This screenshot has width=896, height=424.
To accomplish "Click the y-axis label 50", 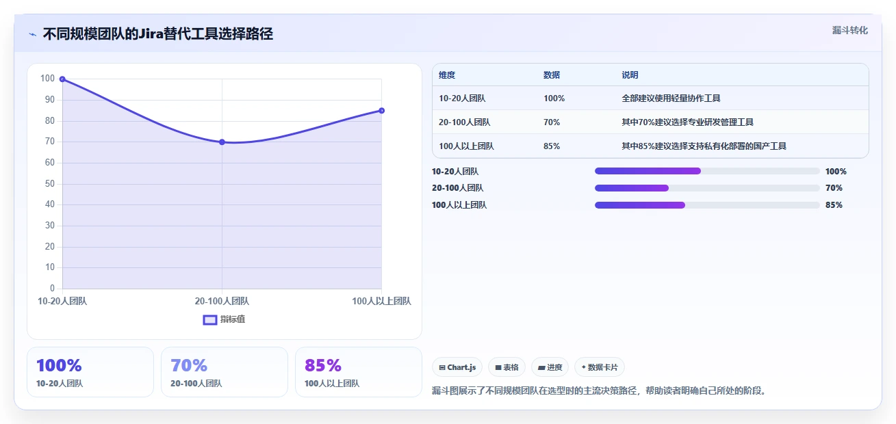I will (50, 184).
